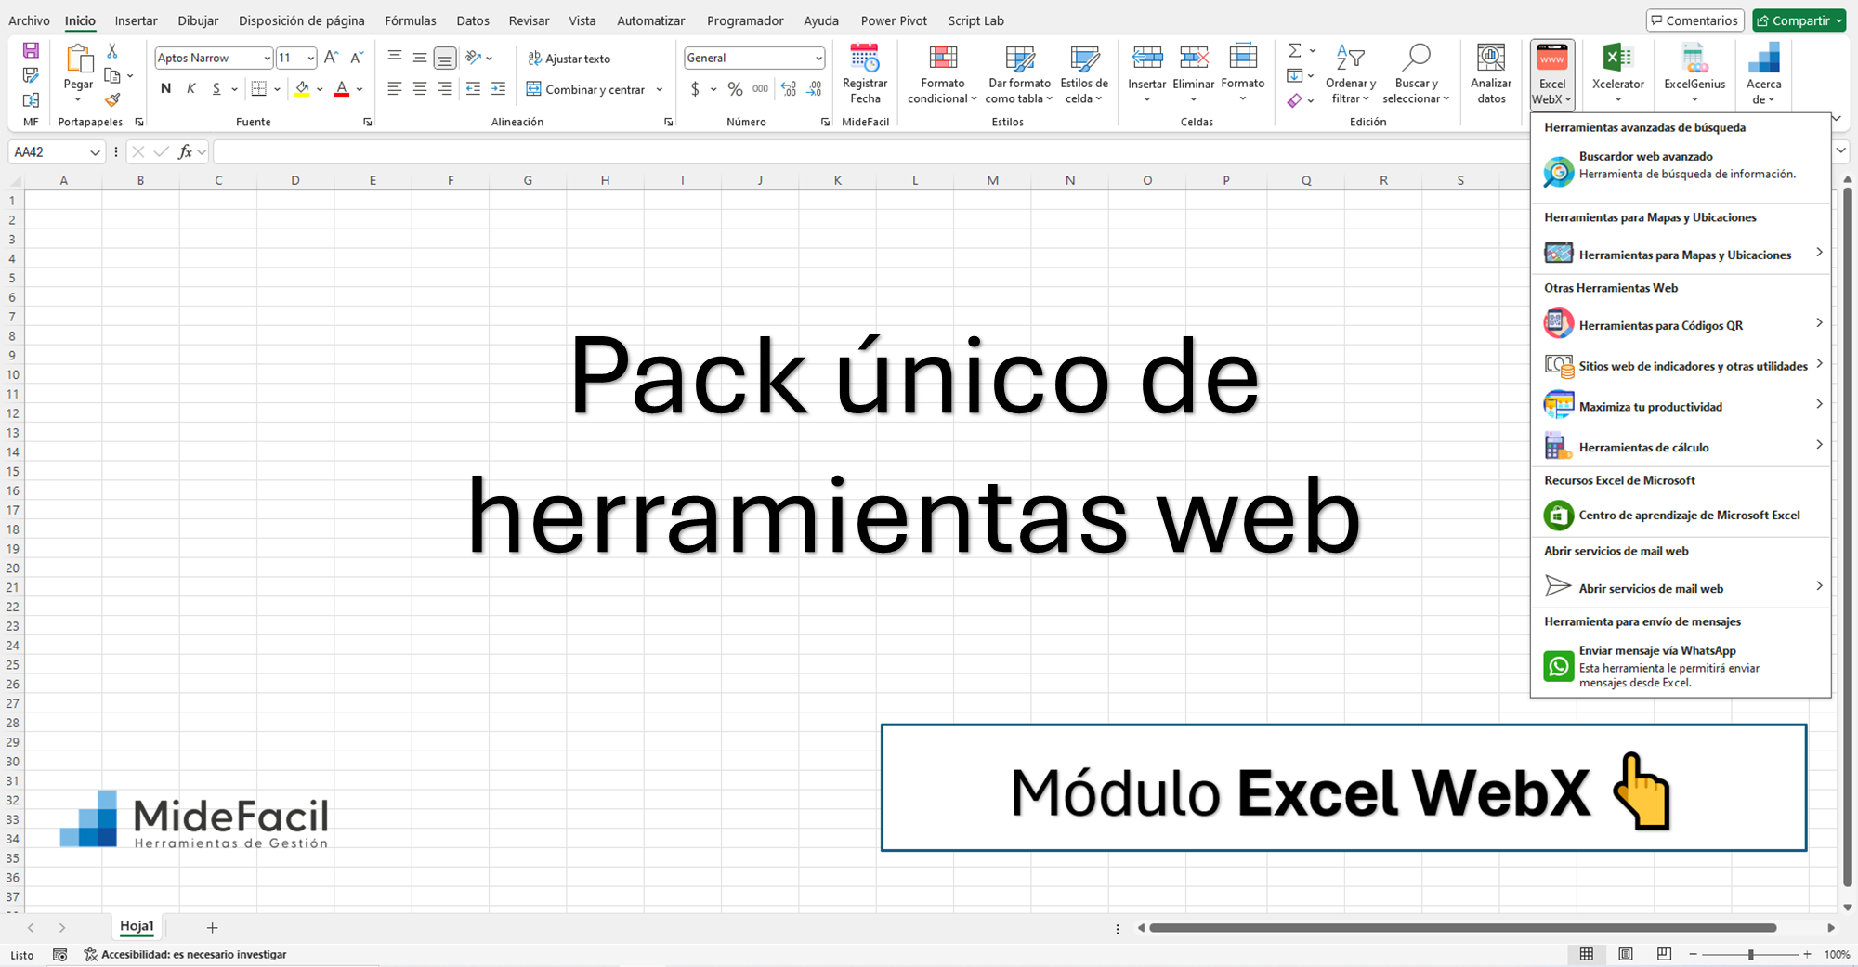The width and height of the screenshot is (1858, 967).
Task: Open Herramientas de cálculo menu entry
Action: click(x=1681, y=447)
